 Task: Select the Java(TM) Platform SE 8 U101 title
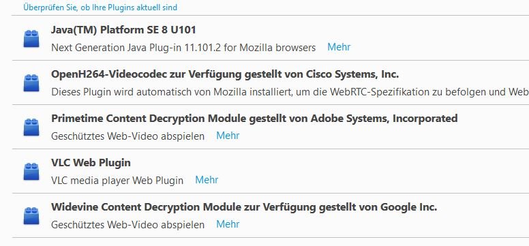point(123,30)
